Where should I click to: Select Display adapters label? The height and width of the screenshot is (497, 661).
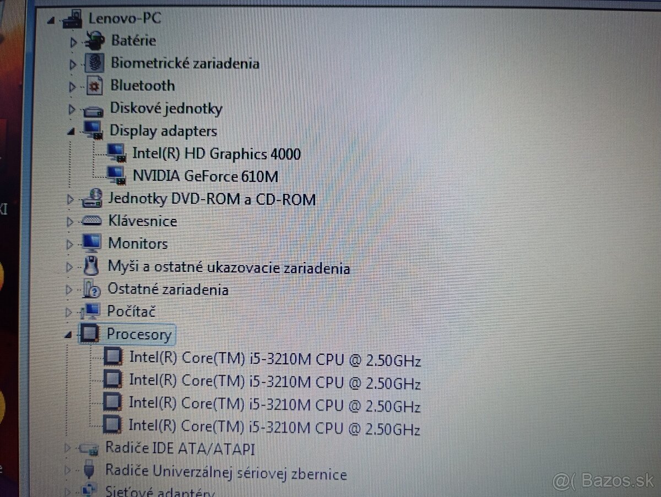tap(164, 131)
